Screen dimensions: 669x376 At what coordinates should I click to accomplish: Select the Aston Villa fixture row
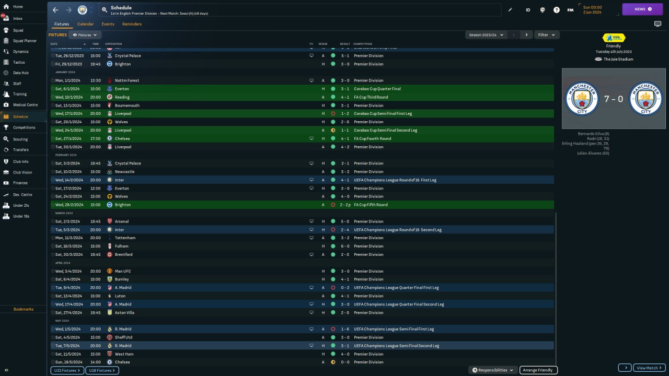point(302,313)
